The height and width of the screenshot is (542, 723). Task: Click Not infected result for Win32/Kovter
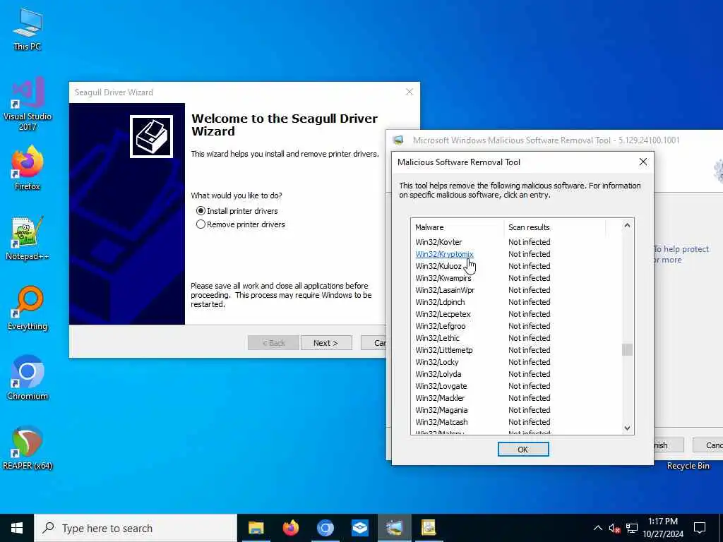(530, 242)
